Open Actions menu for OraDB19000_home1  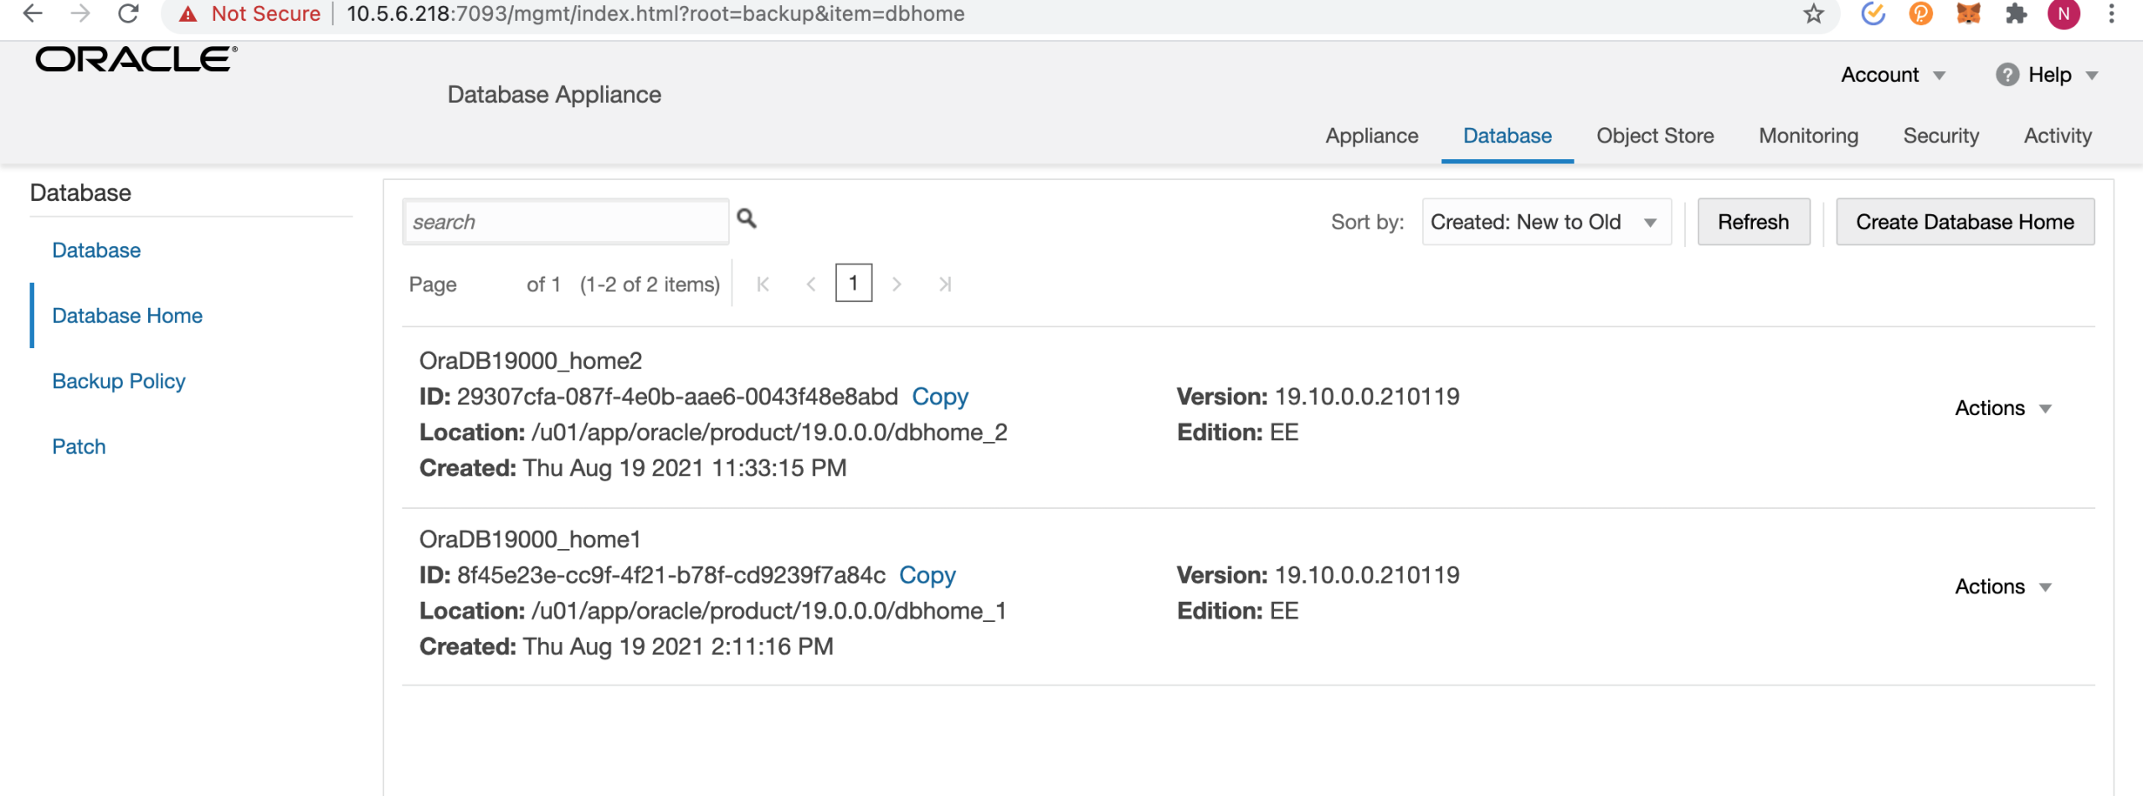[2002, 586]
